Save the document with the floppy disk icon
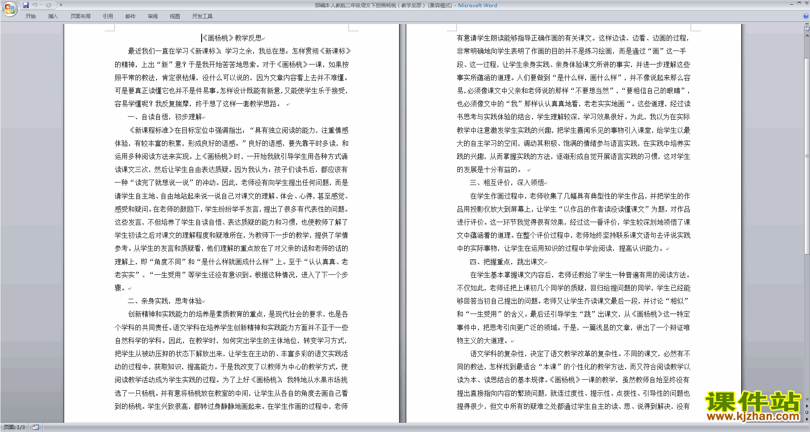Screen dimensions: 810x432 tap(26, 5)
